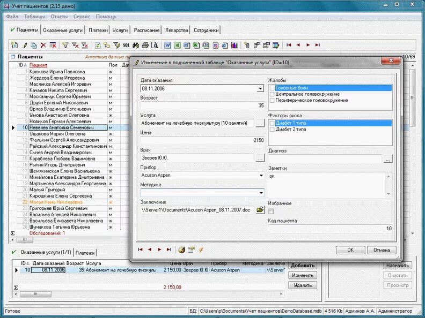This screenshot has width=425, height=318.
Task: Click the printer icon in toolbar
Action: click(145, 45)
